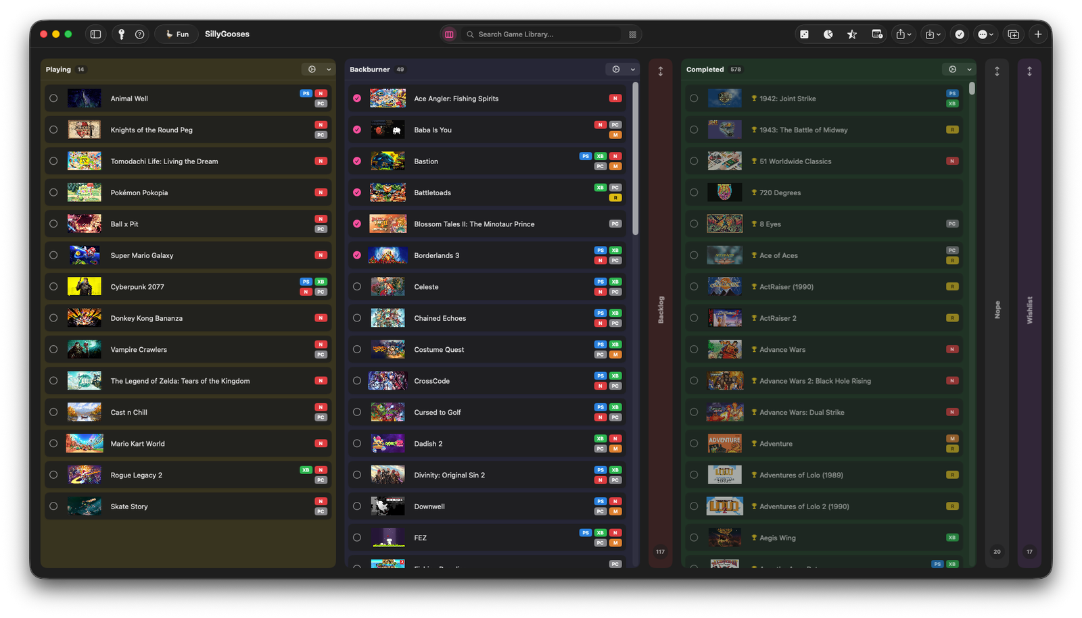Screen dimensions: 1082x618
Task: Click the checkmark circle toolbar icon
Action: coord(960,34)
